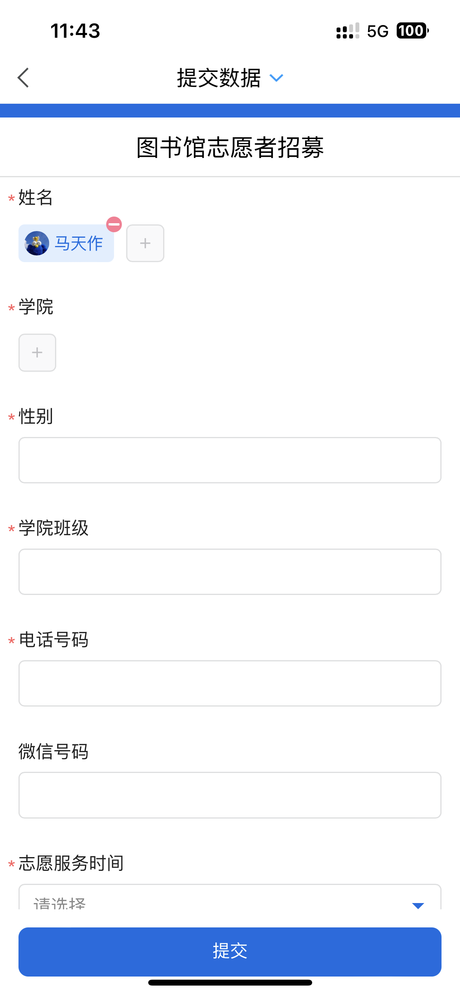Click the blue triangle arrow under 志愿服务时间

(418, 905)
